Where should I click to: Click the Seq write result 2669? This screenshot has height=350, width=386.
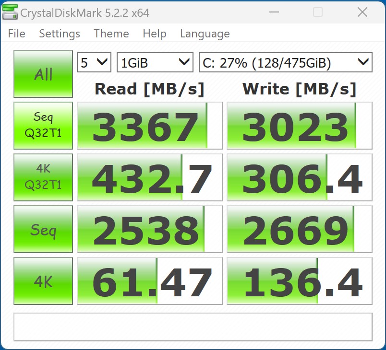(300, 229)
